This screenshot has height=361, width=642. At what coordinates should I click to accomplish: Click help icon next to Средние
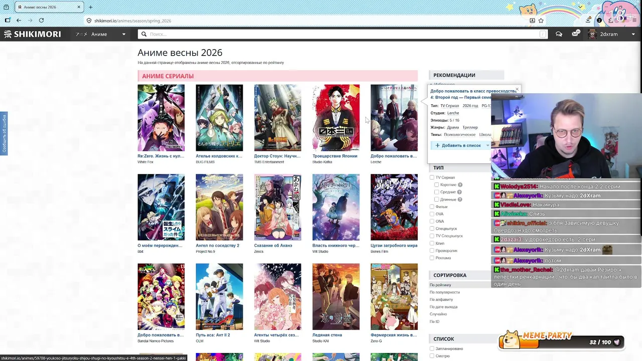pyautogui.click(x=459, y=192)
